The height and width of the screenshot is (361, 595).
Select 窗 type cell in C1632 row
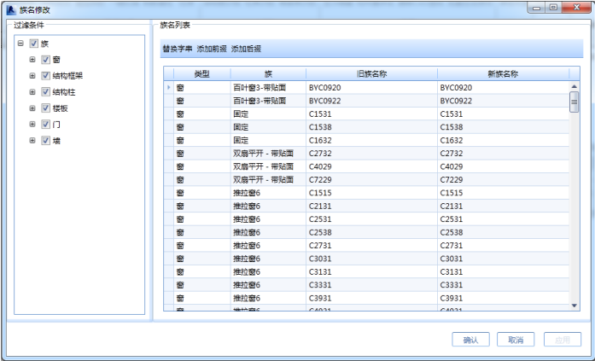(x=202, y=140)
